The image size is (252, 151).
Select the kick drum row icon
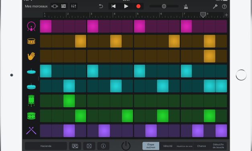point(31,27)
